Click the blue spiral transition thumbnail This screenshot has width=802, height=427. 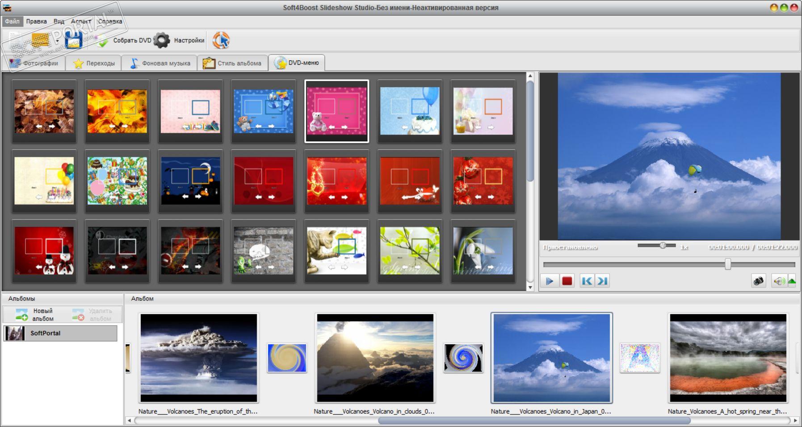point(463,358)
